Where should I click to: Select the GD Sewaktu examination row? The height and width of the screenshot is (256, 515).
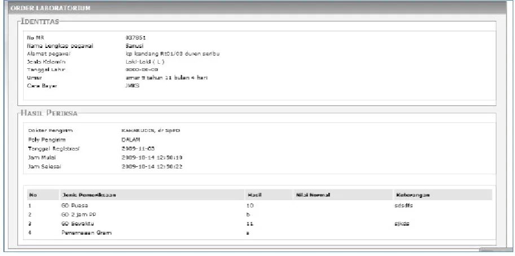click(x=259, y=224)
